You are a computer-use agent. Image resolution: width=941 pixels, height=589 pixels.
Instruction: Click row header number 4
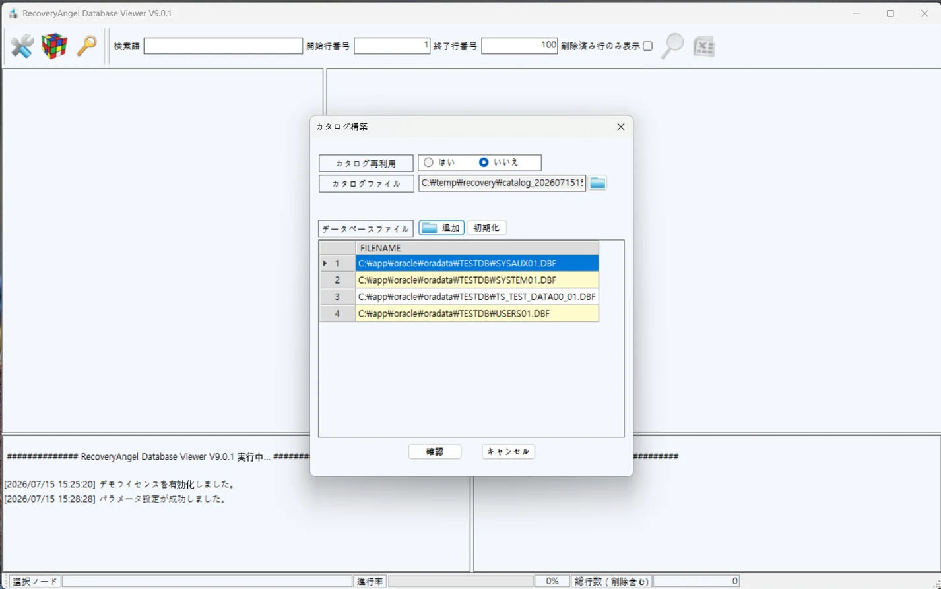(337, 313)
